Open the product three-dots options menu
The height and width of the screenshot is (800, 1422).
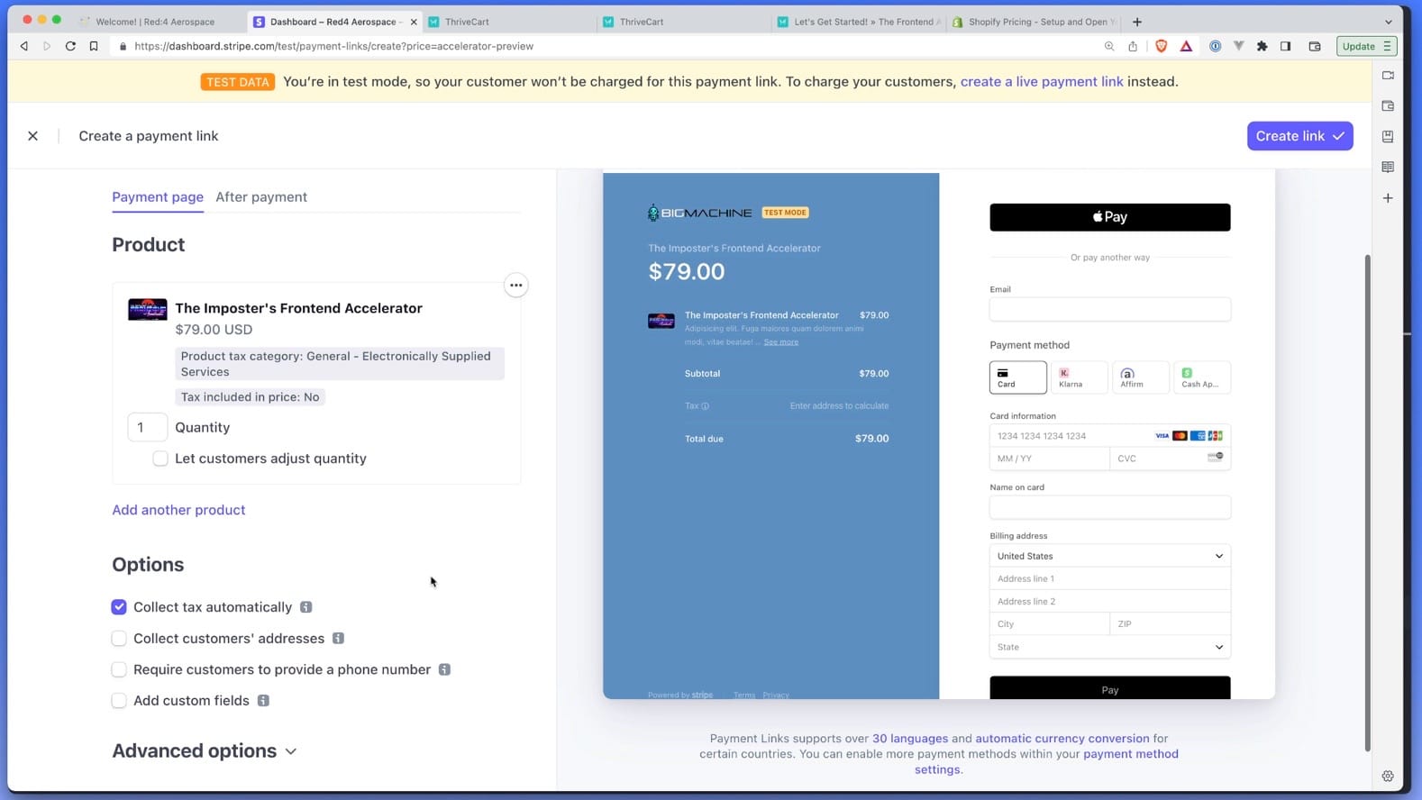pos(515,286)
